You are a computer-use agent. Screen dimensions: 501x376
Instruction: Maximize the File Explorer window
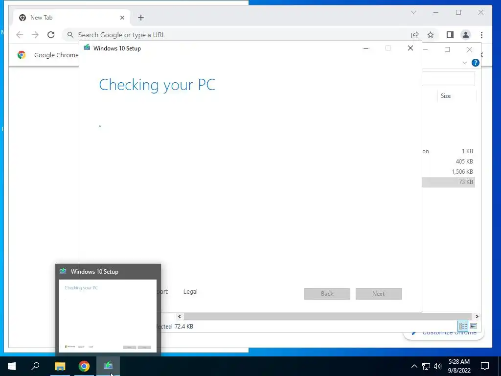pyautogui.click(x=447, y=49)
